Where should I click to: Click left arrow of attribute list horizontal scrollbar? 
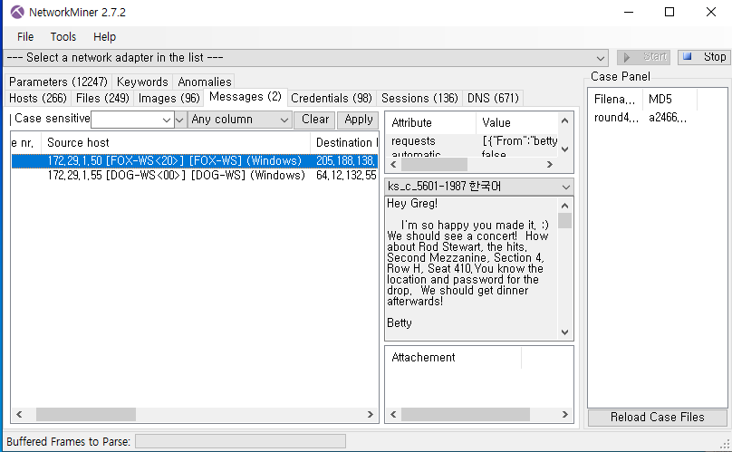point(393,164)
